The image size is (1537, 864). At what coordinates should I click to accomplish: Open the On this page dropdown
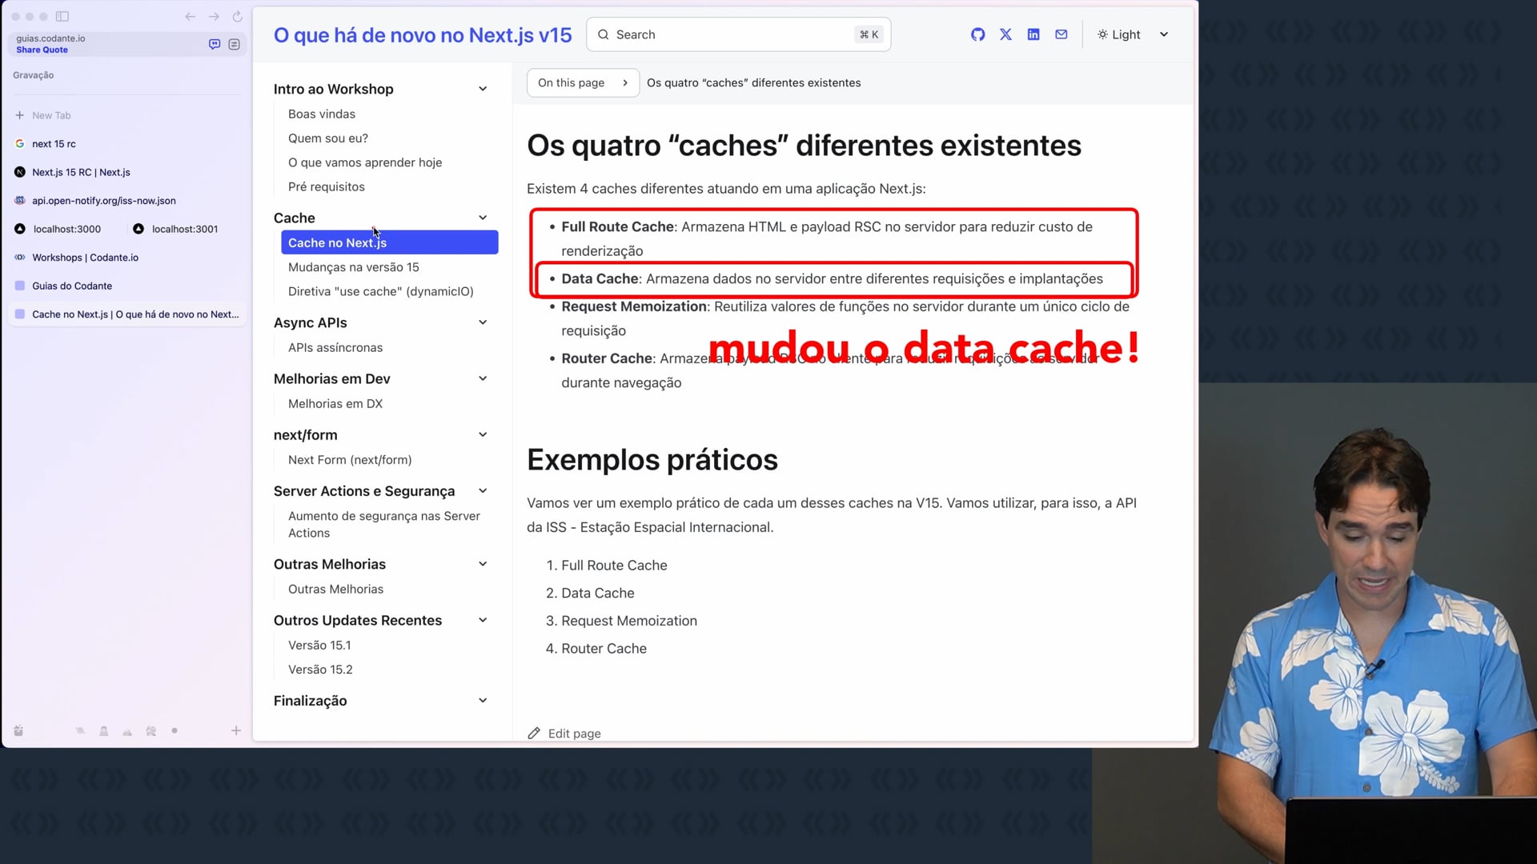582,82
